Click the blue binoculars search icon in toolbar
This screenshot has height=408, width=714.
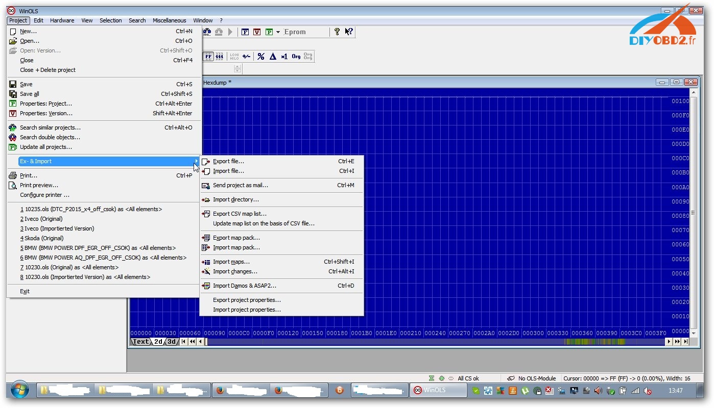coord(207,32)
